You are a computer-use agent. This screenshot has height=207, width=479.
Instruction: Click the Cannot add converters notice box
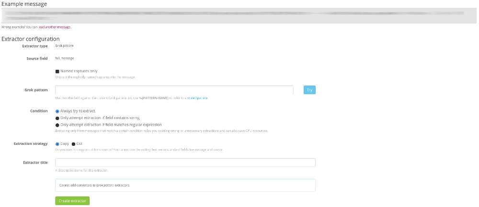point(185,185)
